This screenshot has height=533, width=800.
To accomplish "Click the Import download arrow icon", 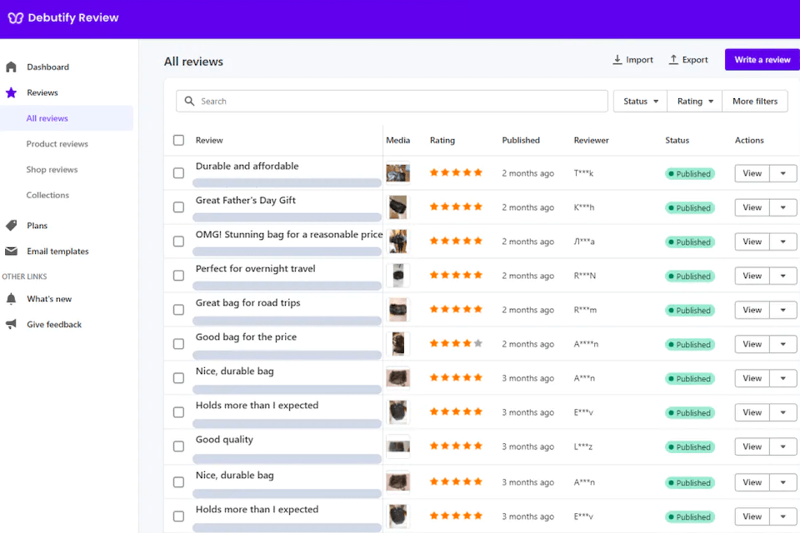I will pyautogui.click(x=617, y=60).
